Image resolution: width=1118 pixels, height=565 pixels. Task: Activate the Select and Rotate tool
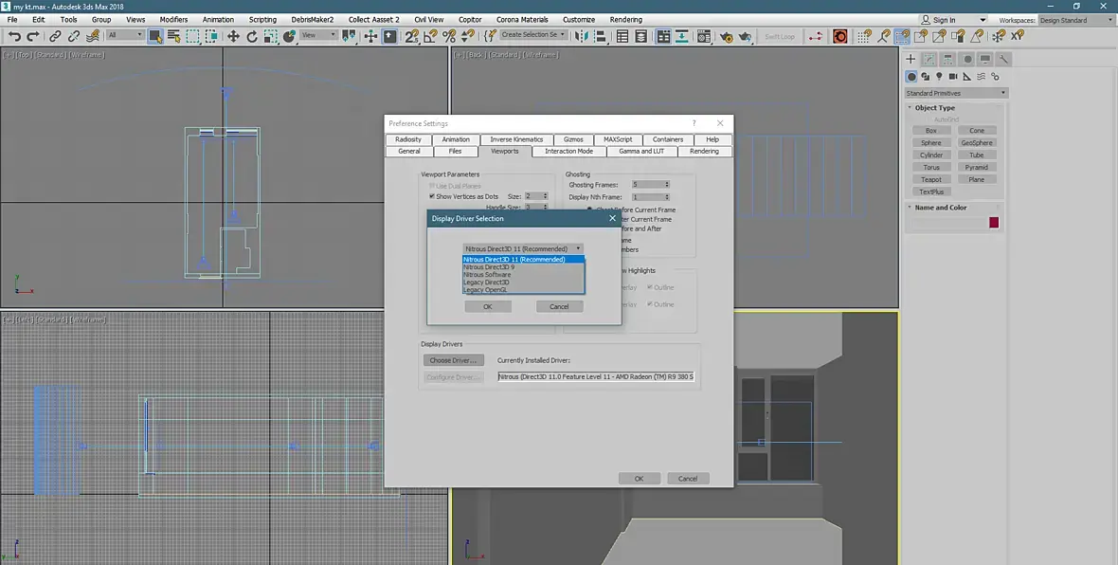(x=252, y=36)
